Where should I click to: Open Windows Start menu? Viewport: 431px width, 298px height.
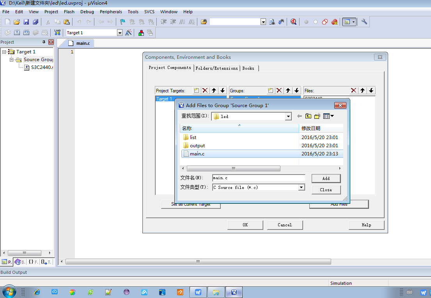tap(9, 292)
